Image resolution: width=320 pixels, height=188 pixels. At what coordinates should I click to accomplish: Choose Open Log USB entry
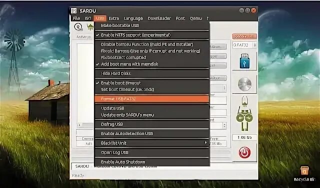(152, 152)
